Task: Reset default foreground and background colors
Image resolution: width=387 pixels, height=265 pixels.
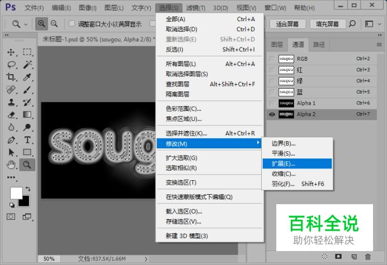Action: click(x=12, y=205)
